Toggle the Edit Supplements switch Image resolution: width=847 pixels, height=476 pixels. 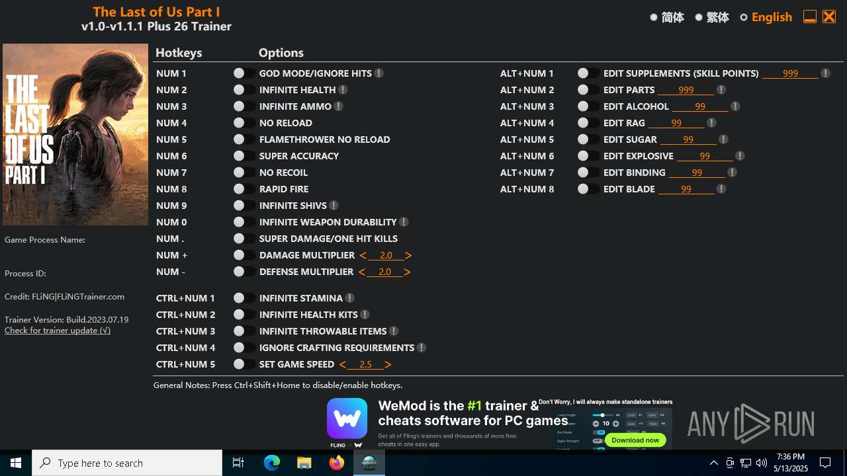point(588,73)
